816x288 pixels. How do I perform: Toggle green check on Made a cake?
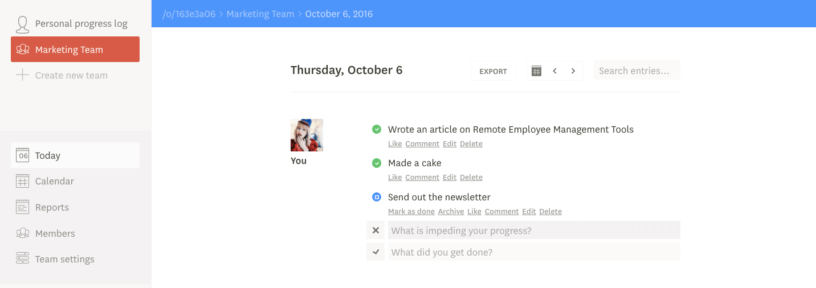377,163
